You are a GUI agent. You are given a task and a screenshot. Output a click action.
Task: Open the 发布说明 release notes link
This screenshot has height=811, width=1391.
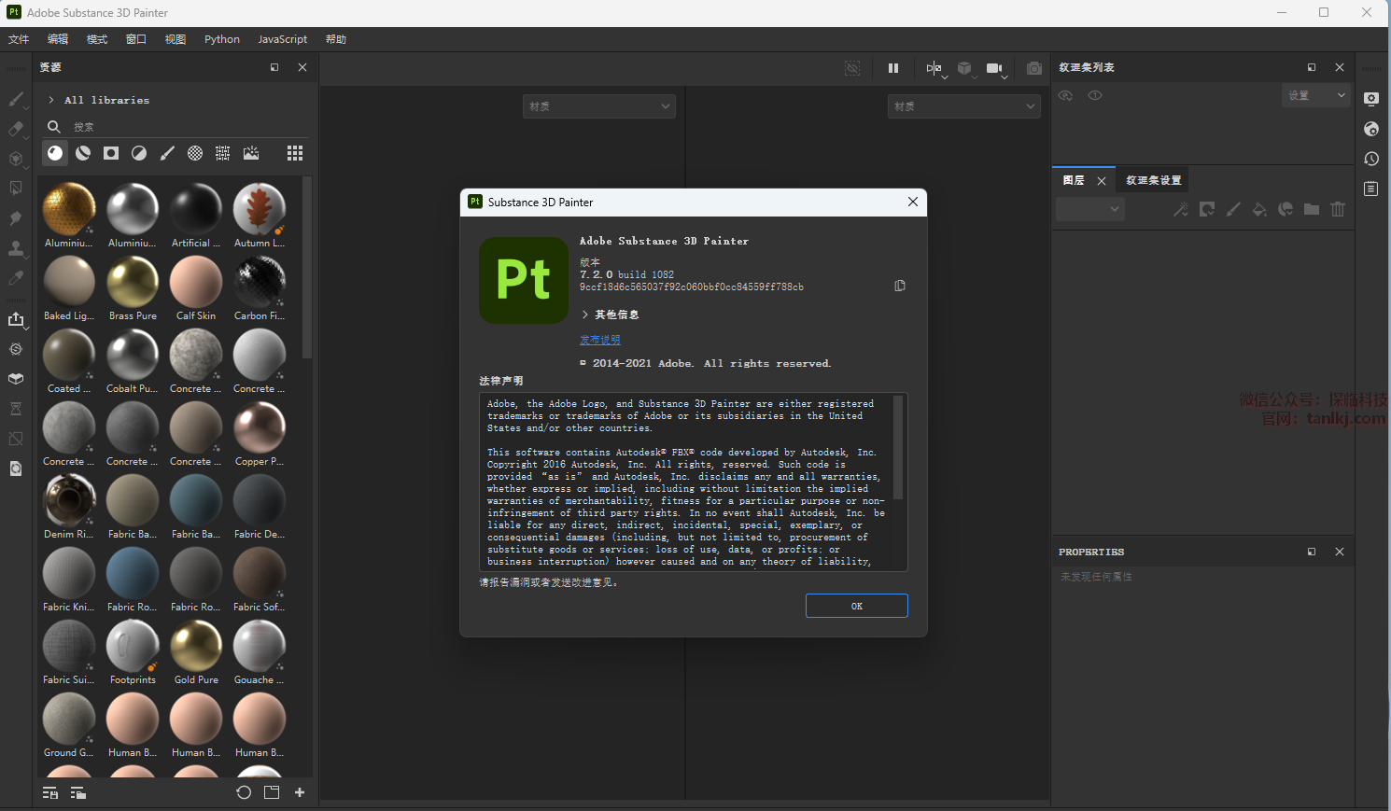[x=599, y=340]
